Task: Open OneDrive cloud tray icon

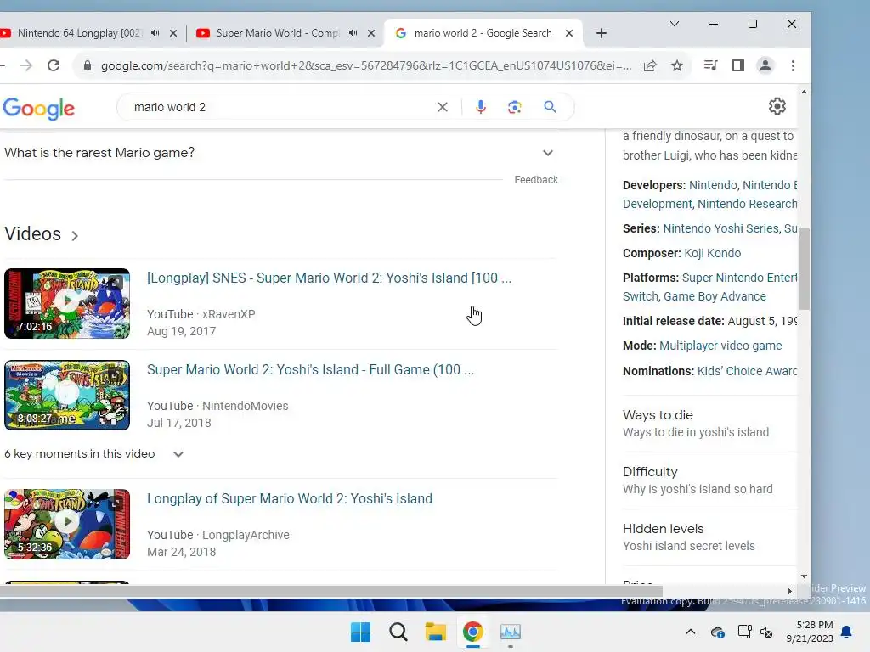Action: [x=717, y=632]
